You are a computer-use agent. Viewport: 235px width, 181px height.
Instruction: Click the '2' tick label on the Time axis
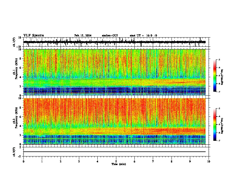61,161
